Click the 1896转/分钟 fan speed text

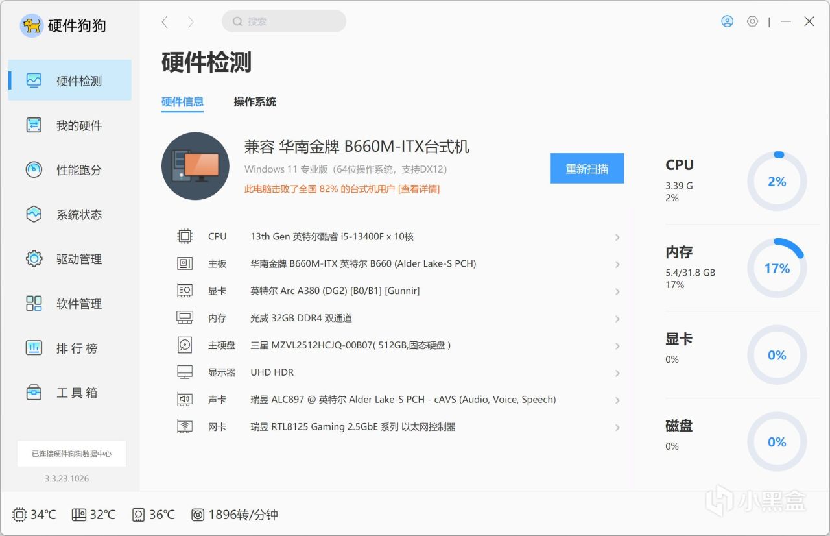[x=243, y=515]
